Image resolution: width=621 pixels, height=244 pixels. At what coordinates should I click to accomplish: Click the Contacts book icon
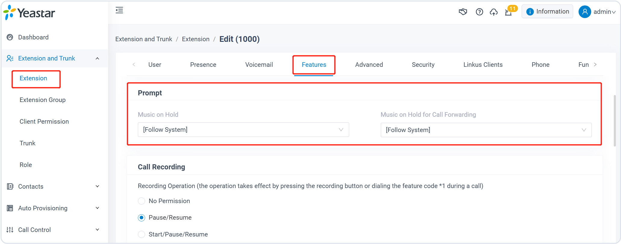click(x=10, y=187)
